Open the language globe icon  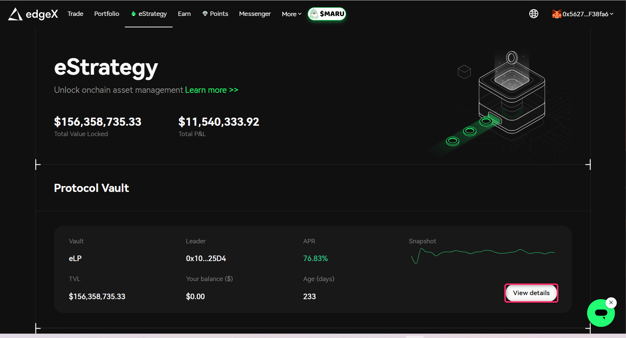(x=533, y=14)
